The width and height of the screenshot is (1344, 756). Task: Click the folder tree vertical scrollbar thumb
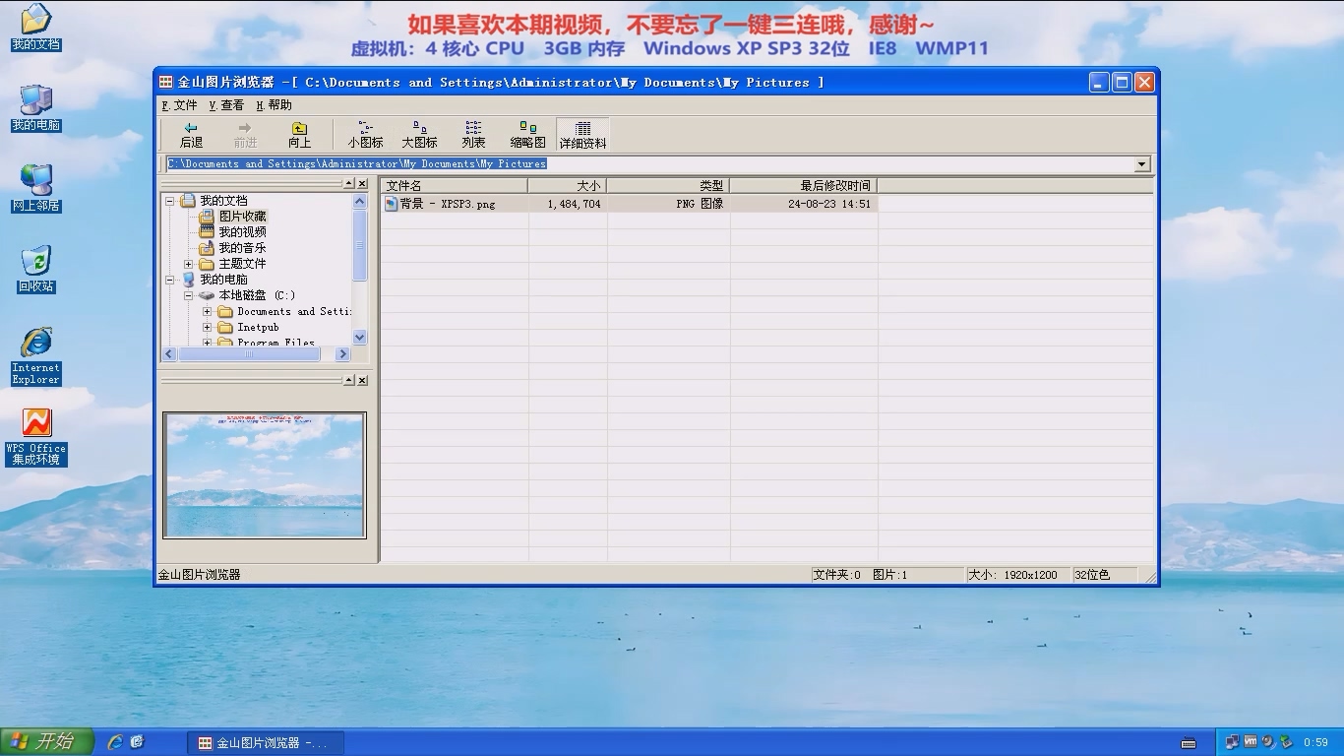[359, 245]
